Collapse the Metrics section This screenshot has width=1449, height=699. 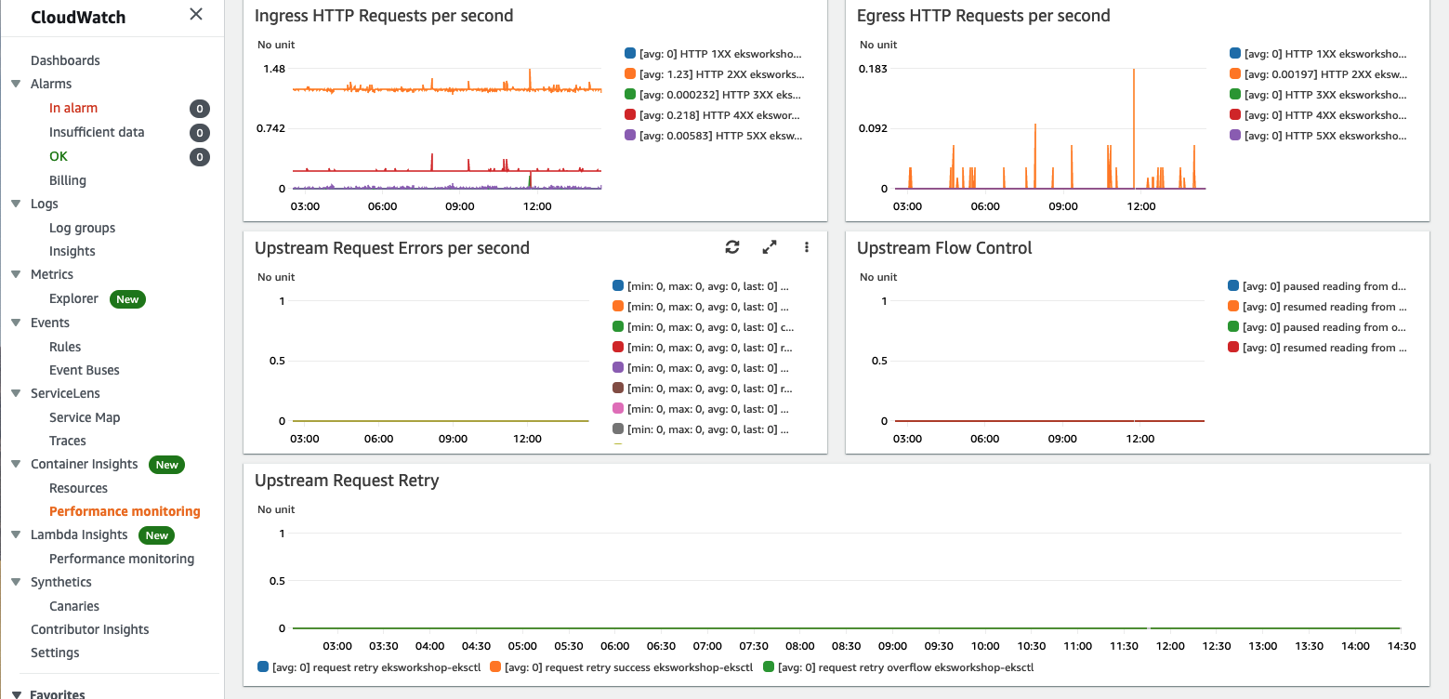16,274
